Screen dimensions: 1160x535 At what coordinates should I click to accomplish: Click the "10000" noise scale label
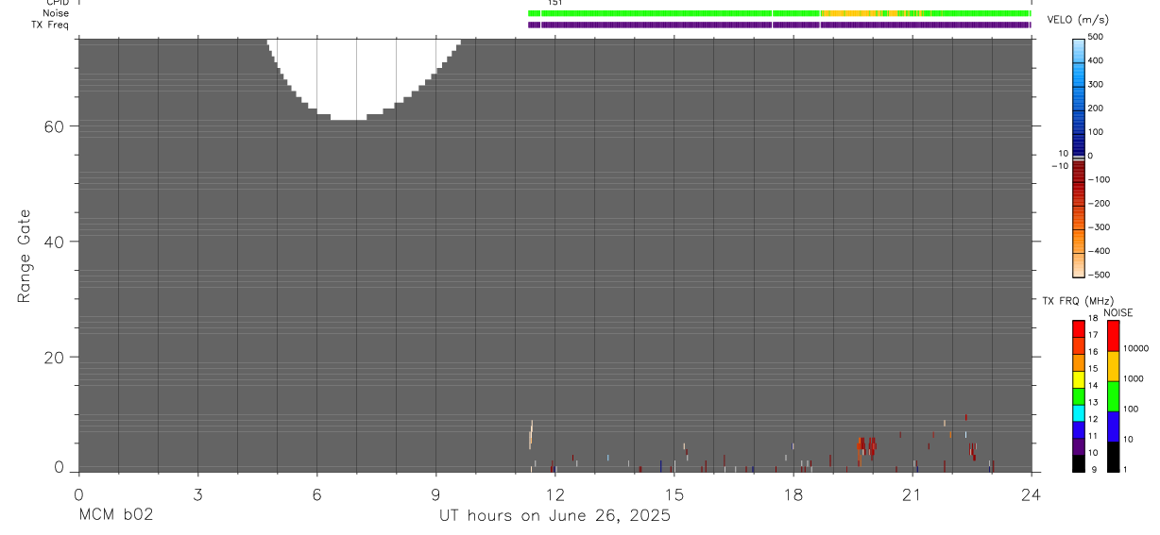click(1134, 348)
